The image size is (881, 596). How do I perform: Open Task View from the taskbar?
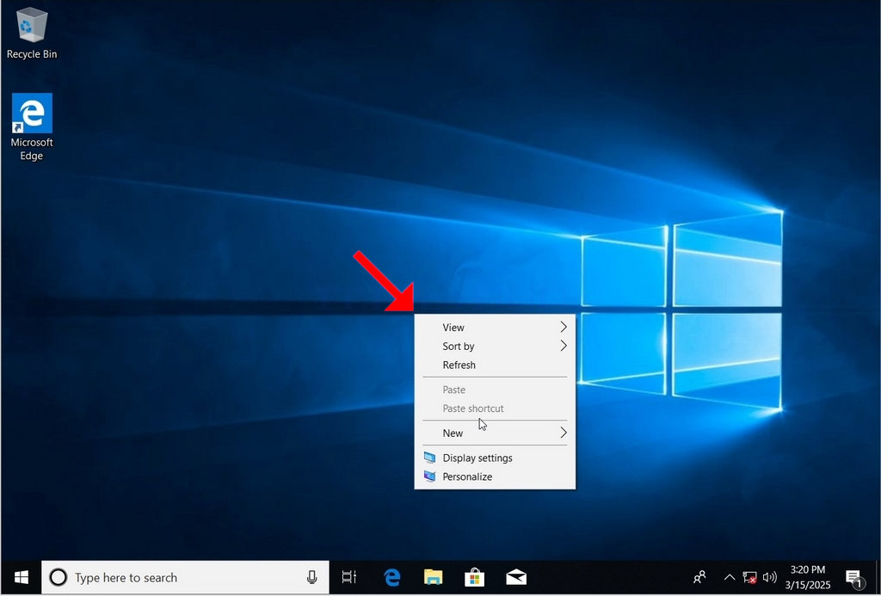(349, 577)
